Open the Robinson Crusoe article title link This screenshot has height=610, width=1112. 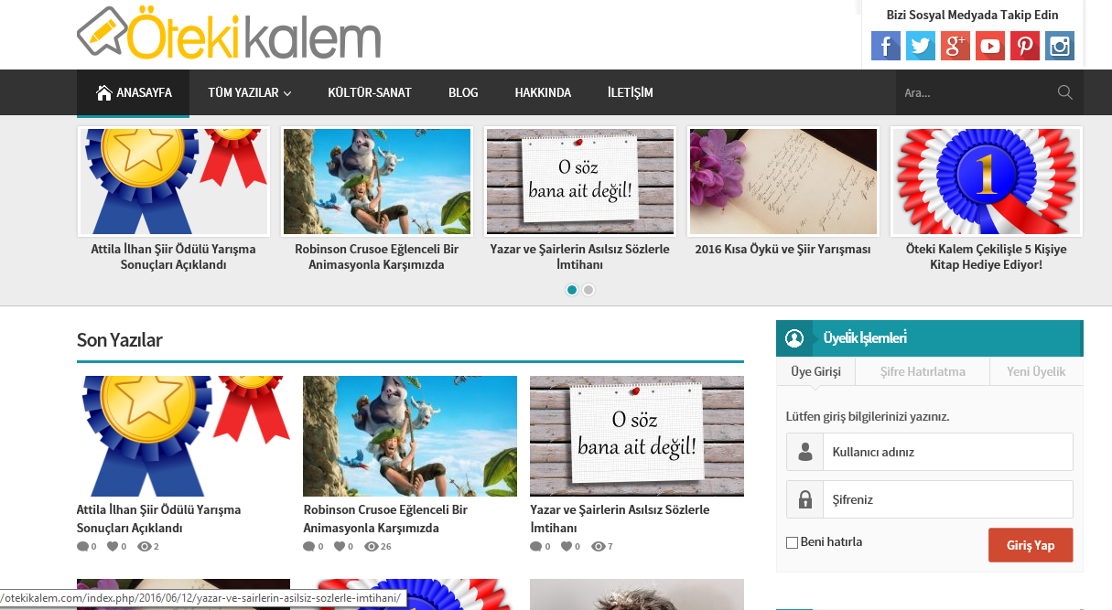click(x=385, y=519)
